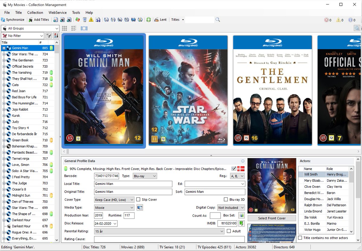The image size is (362, 251).
Task: Click the title list vertical scrollbar thumb
Action: pos(57,49)
